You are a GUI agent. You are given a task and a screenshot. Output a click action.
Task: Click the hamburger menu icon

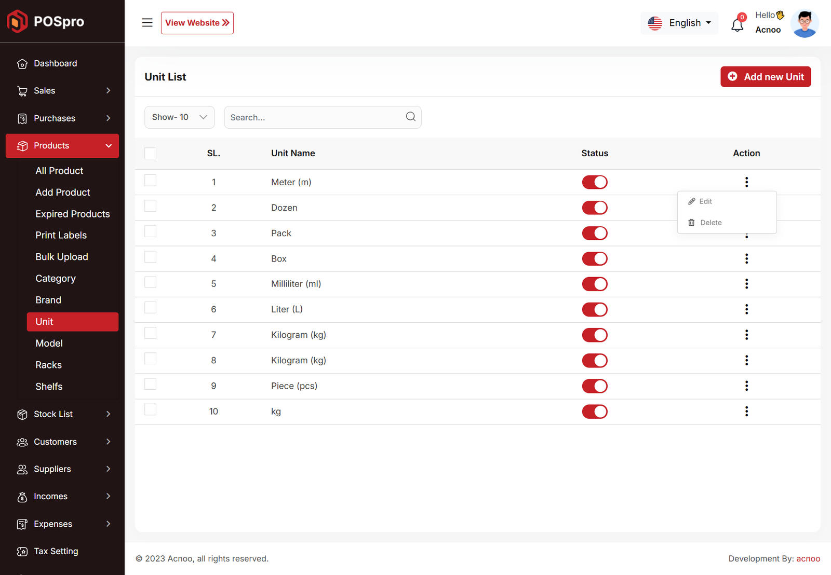(x=147, y=23)
